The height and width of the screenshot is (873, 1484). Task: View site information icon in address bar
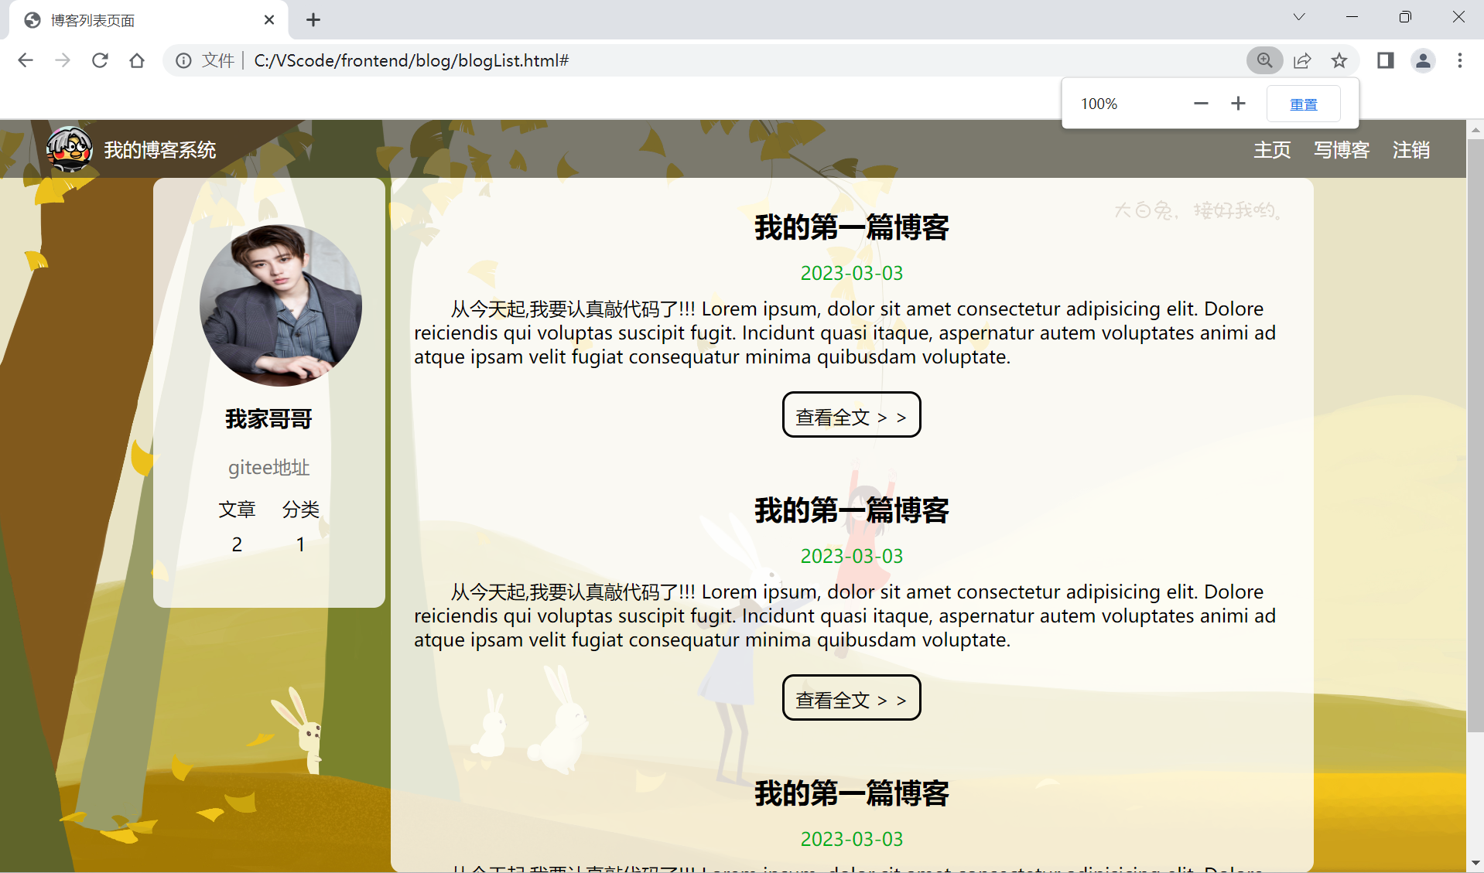point(183,60)
